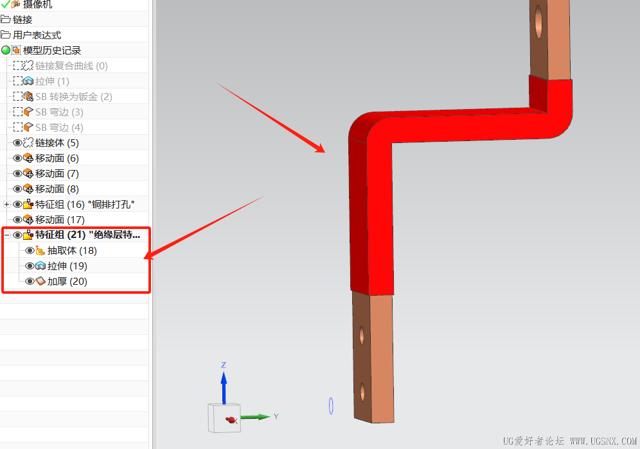The image size is (640, 449).
Task: Select the upper hole in the lower copper bar
Action: tap(362, 335)
